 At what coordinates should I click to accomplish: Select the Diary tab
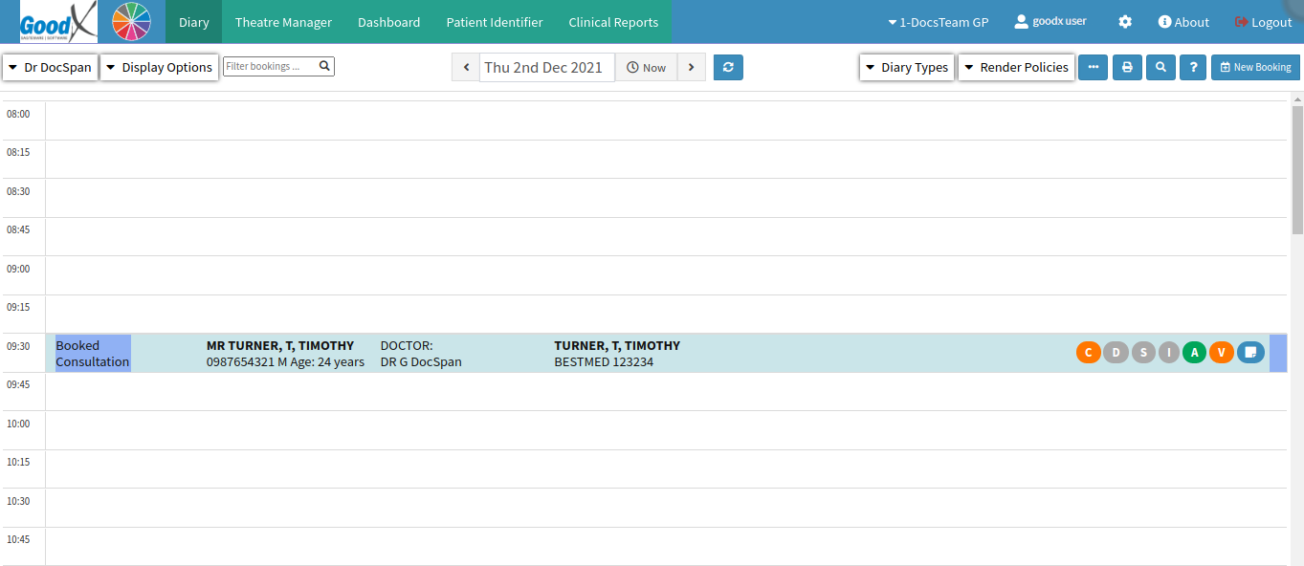point(194,22)
